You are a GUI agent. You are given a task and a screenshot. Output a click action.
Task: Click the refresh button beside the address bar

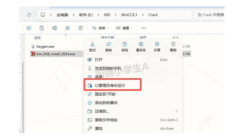pyautogui.click(x=29, y=15)
